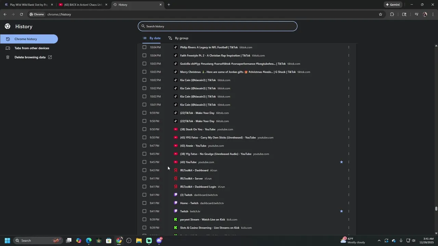Image resolution: width=438 pixels, height=246 pixels.
Task: Click bookmark star on Twitch twitch.tv entry
Action: point(342,211)
